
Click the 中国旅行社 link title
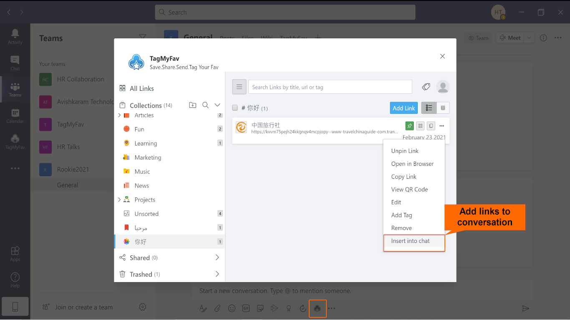[x=266, y=125]
